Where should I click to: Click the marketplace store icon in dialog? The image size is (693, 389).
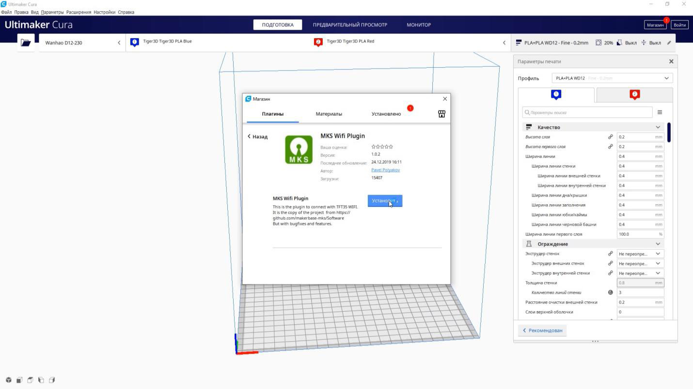point(441,114)
